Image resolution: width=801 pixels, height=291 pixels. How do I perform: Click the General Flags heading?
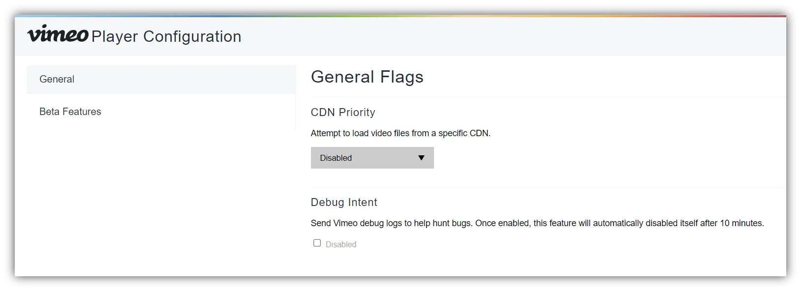367,77
